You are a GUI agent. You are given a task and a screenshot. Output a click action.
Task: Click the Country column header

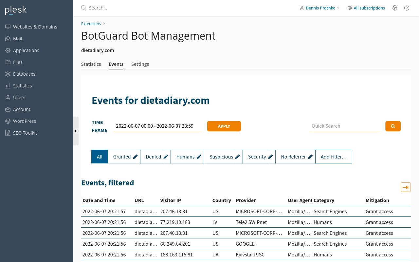pyautogui.click(x=222, y=200)
